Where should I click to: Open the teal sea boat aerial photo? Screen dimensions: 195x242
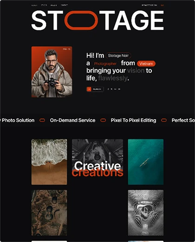click(146, 162)
